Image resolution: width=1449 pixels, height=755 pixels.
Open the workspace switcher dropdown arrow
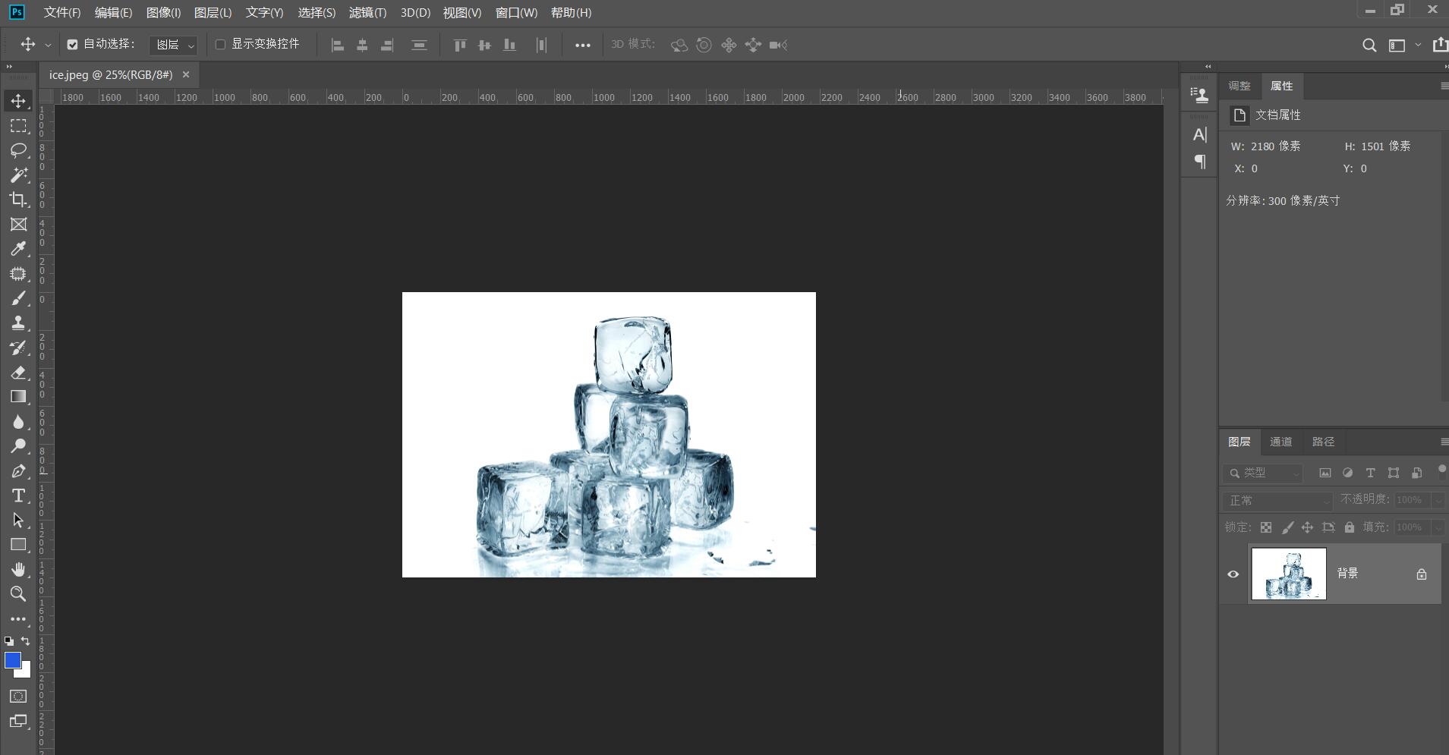point(1418,46)
